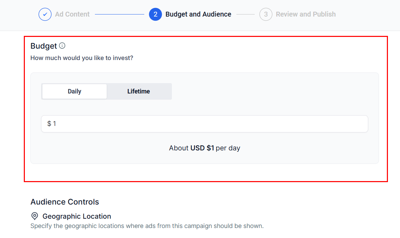Click the dollar sign in budget field
Image resolution: width=400 pixels, height=238 pixels.
pos(49,123)
